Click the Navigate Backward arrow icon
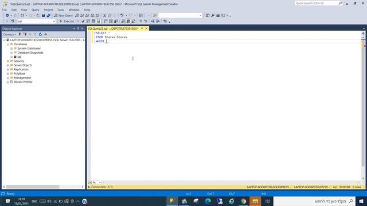367x206 pixels. tap(7, 15)
